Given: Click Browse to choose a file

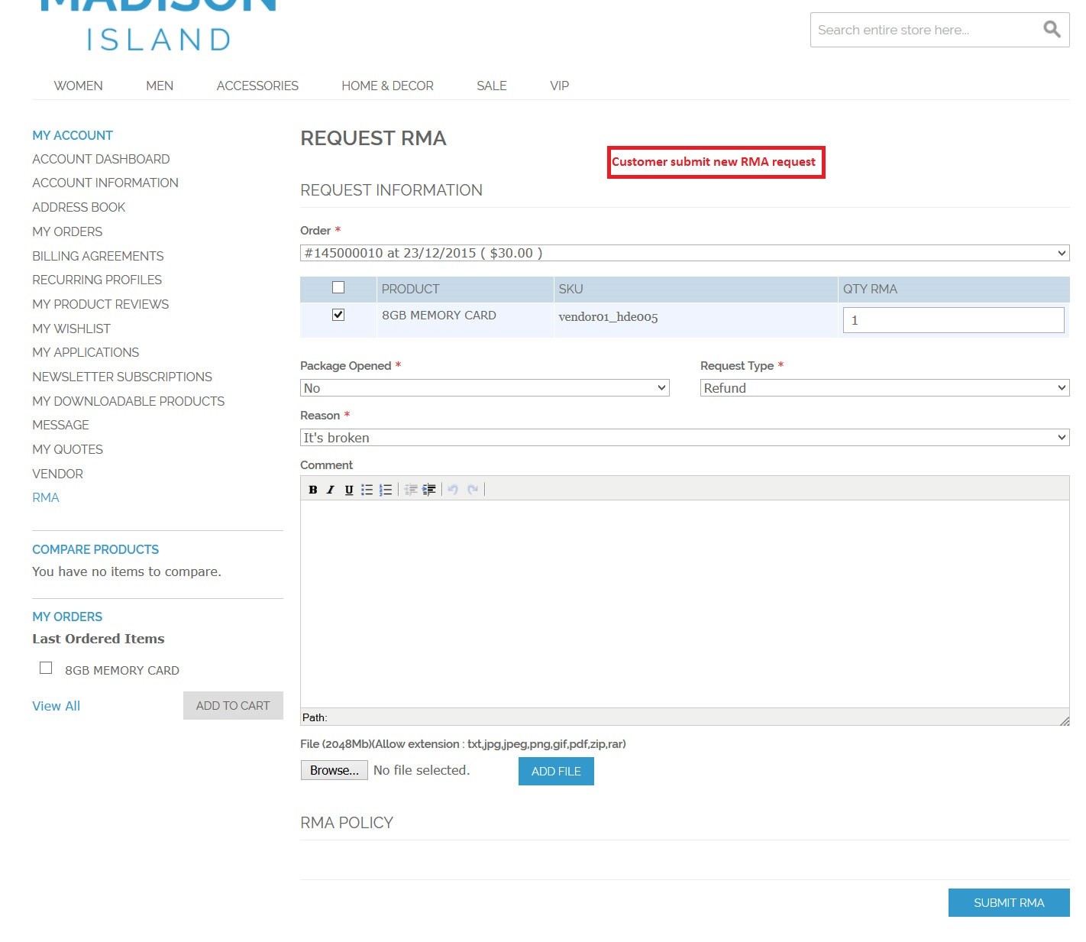Looking at the screenshot, I should pos(334,770).
